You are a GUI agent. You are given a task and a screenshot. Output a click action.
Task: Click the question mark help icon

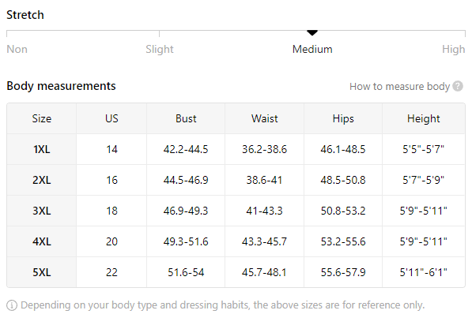point(458,86)
